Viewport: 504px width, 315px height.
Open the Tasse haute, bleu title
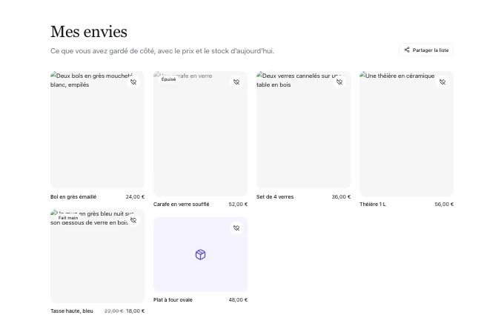(x=72, y=311)
